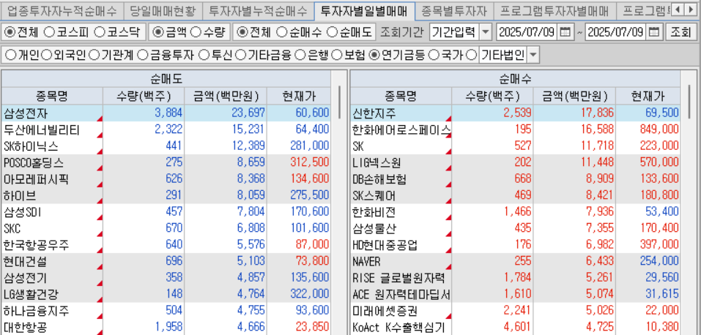701x335 pixels.
Task: Switch to 투자자별일별매매 tab
Action: [x=364, y=10]
